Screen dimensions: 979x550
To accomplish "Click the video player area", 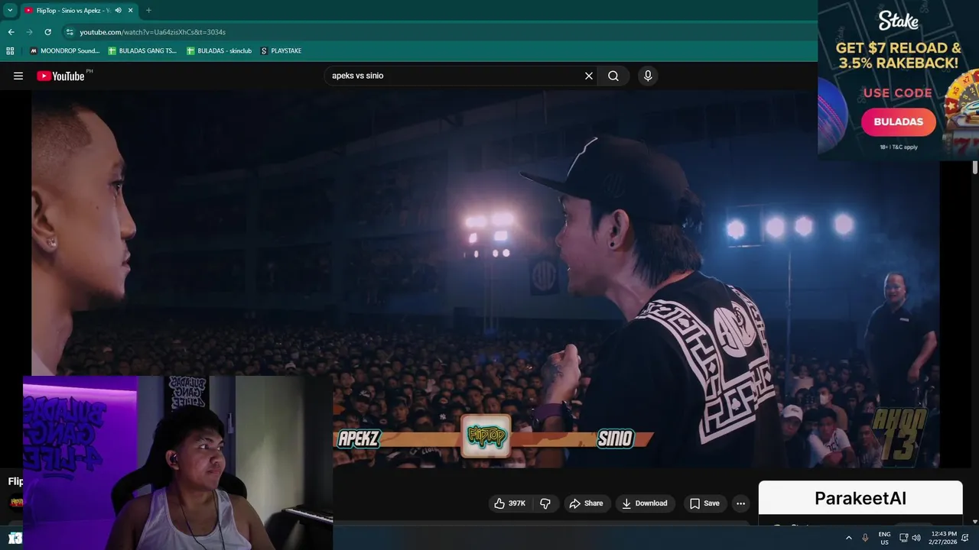I will tap(485, 279).
